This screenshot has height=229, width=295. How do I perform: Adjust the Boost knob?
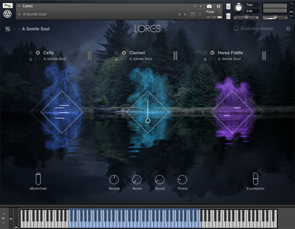(x=160, y=180)
